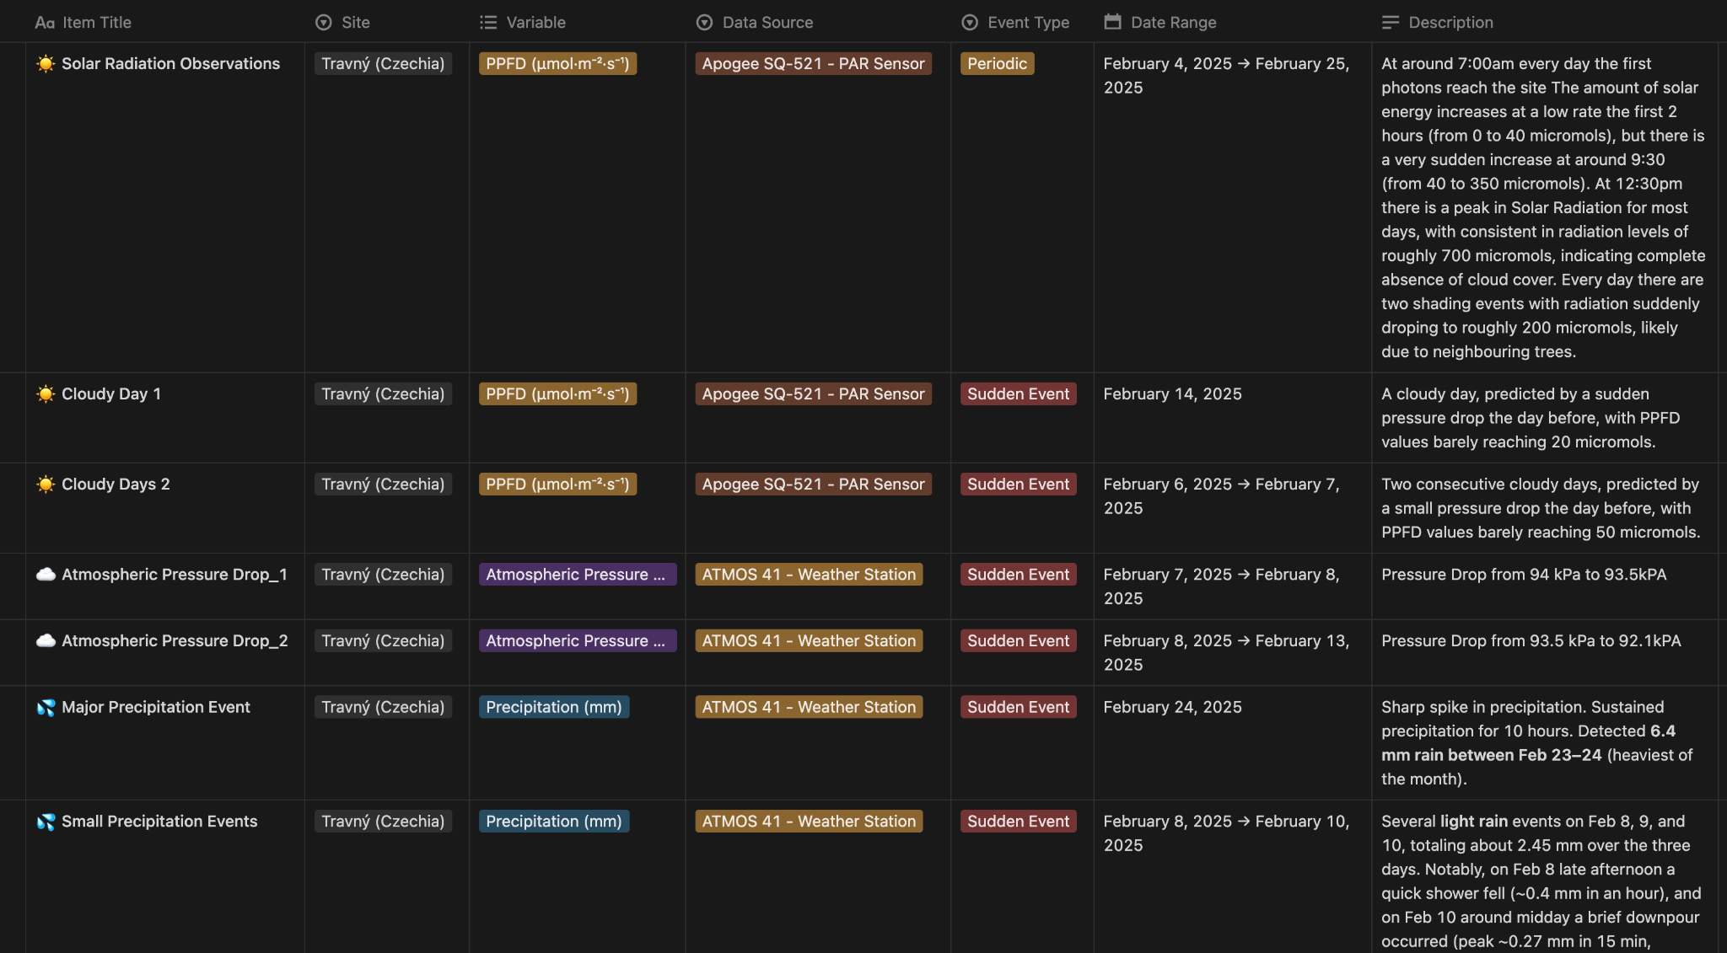This screenshot has width=1727, height=953.
Task: Click Apogee SQ-521 tag in Cloudy Days 2 row
Action: [x=813, y=485]
